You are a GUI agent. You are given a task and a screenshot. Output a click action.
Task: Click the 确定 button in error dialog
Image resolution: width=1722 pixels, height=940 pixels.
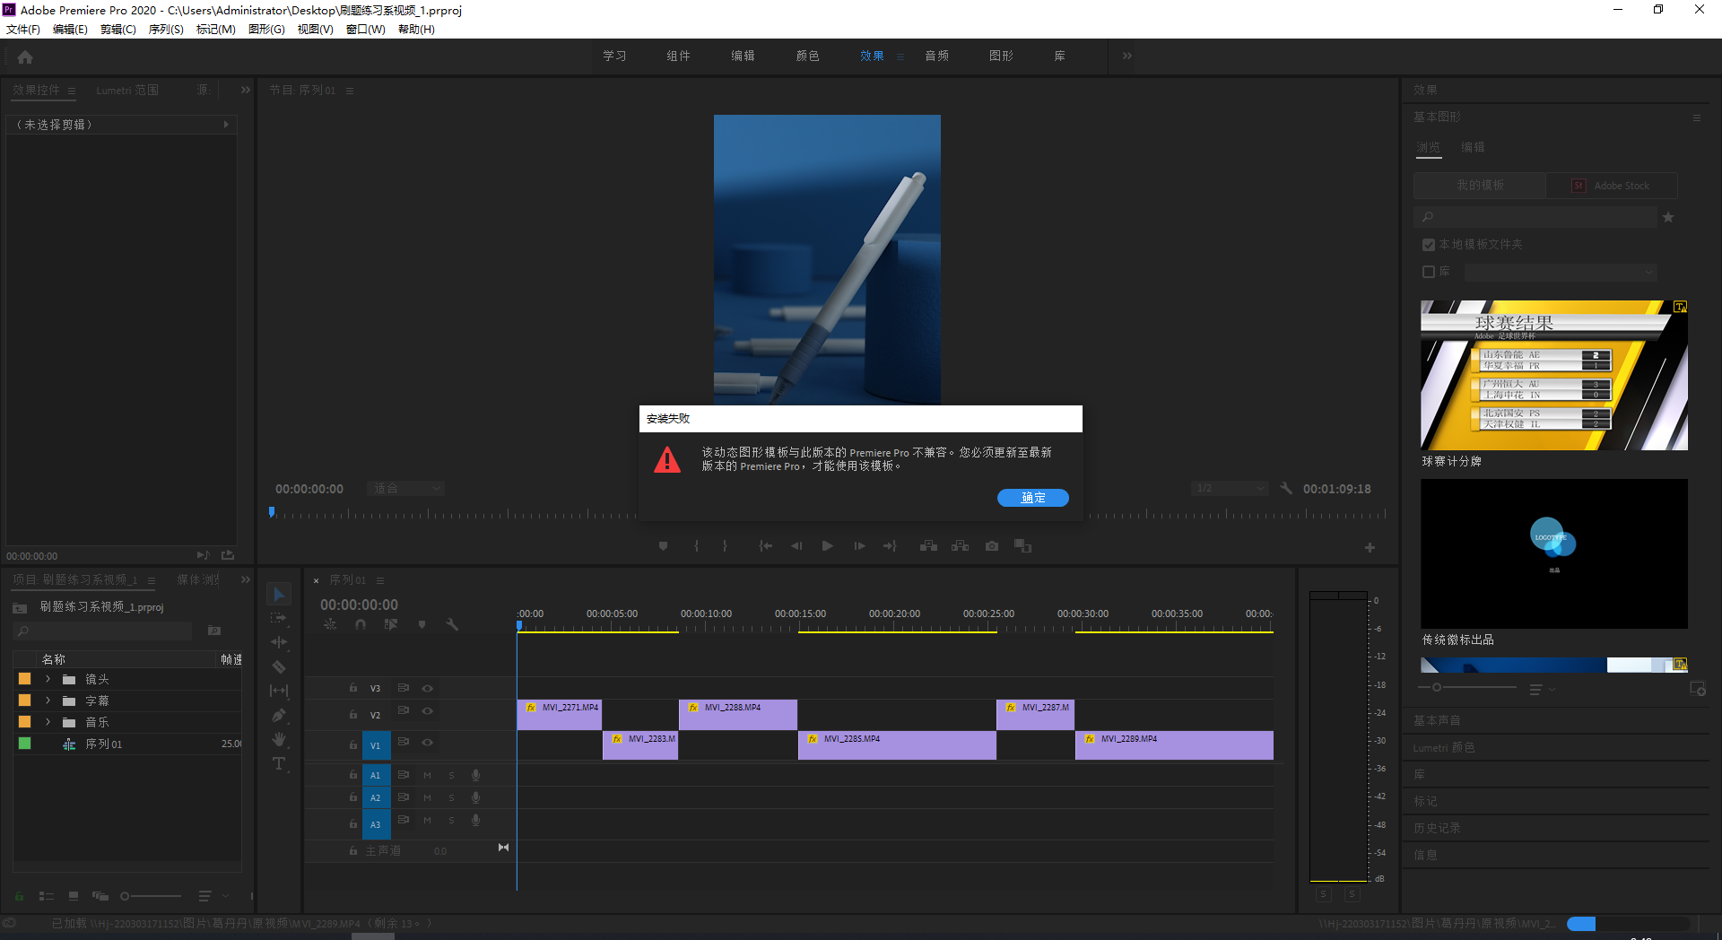(1032, 498)
